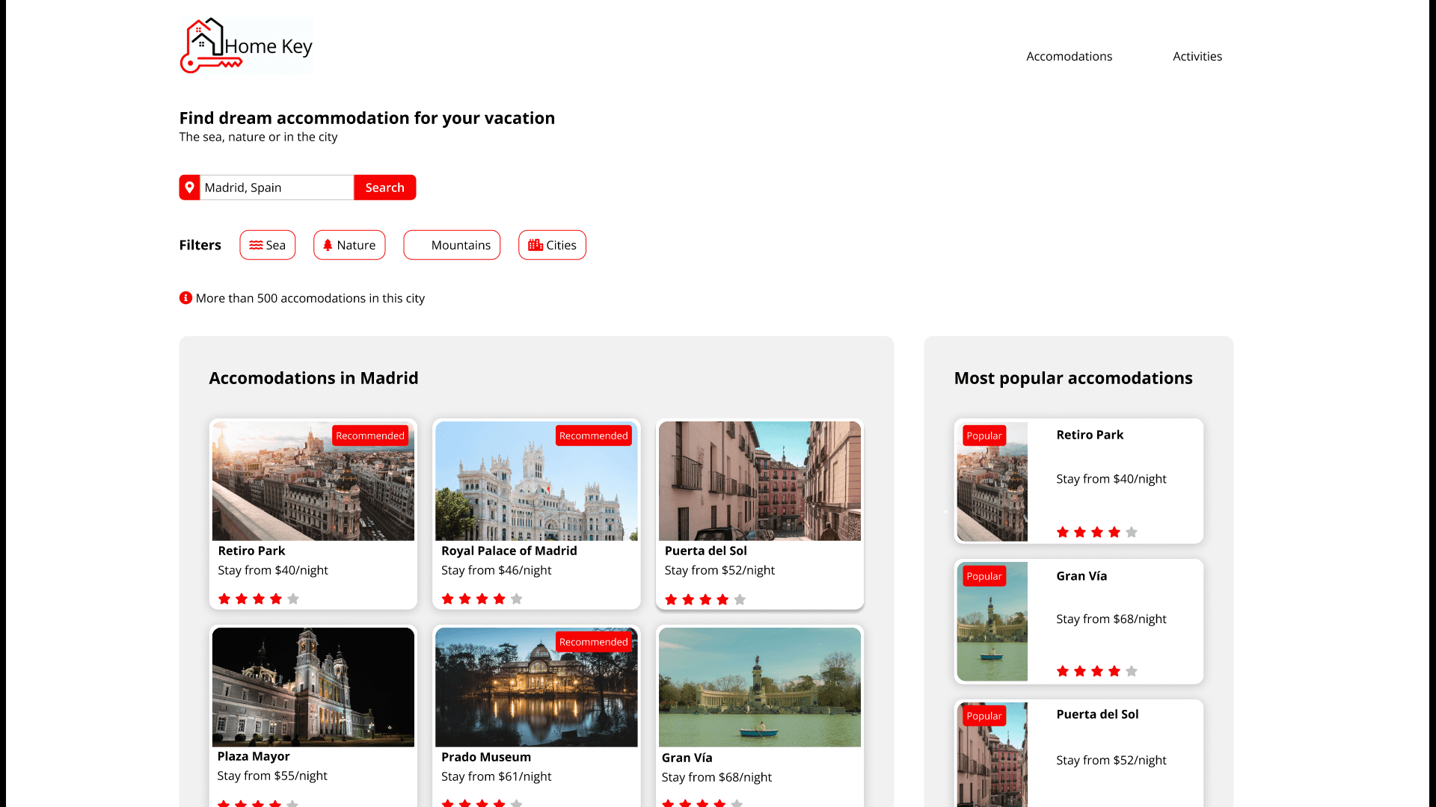This screenshot has height=807, width=1436.
Task: Click 'Most popular accomodations' heading
Action: pos(1073,378)
